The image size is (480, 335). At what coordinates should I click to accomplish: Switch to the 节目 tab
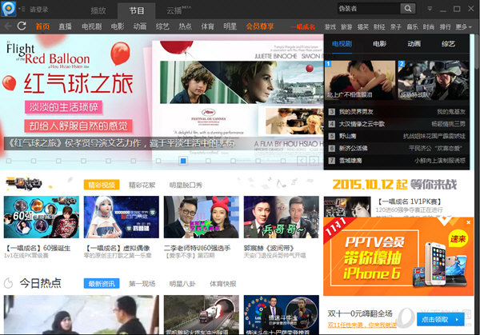click(137, 10)
